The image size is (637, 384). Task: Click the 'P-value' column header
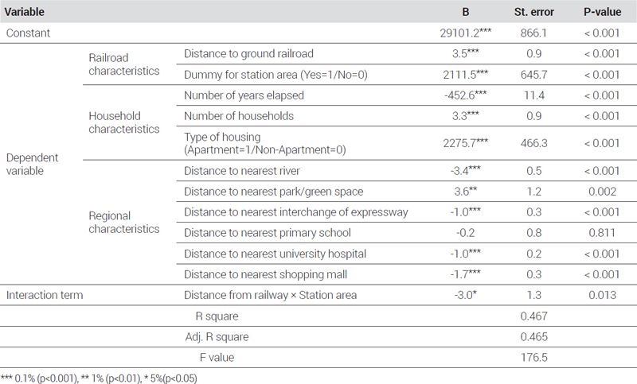tap(602, 12)
